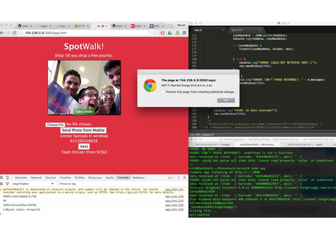Click the camera access icon in address bar
The width and height of the screenshot is (336, 239).
[x=150, y=33]
